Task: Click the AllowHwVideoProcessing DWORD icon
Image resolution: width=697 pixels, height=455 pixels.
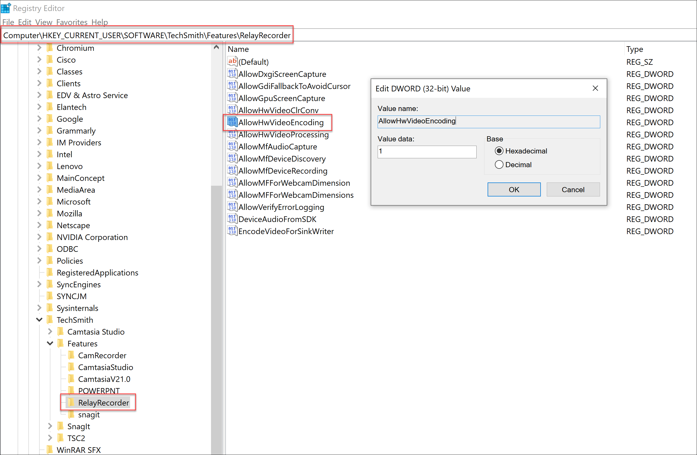Action: click(x=232, y=134)
